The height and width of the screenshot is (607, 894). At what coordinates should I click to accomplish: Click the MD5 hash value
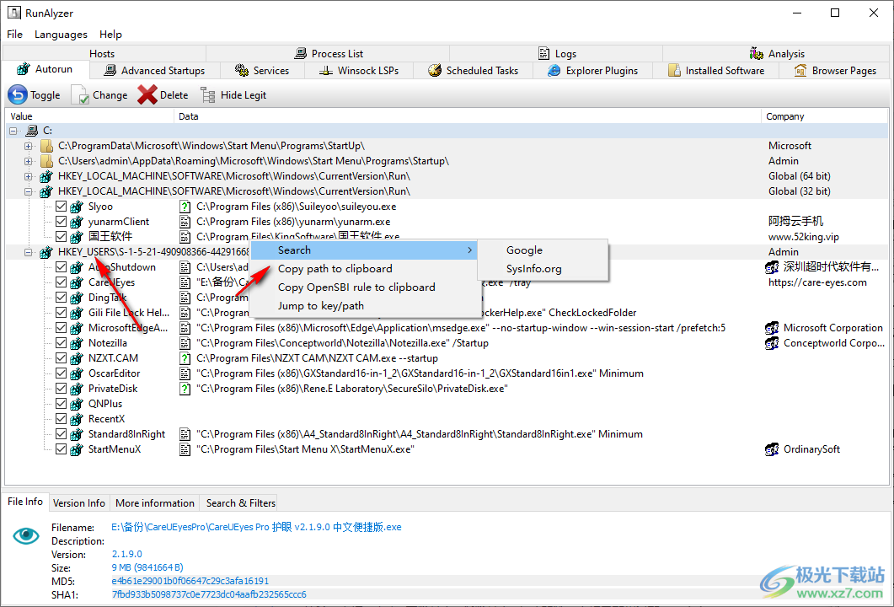pyautogui.click(x=190, y=582)
